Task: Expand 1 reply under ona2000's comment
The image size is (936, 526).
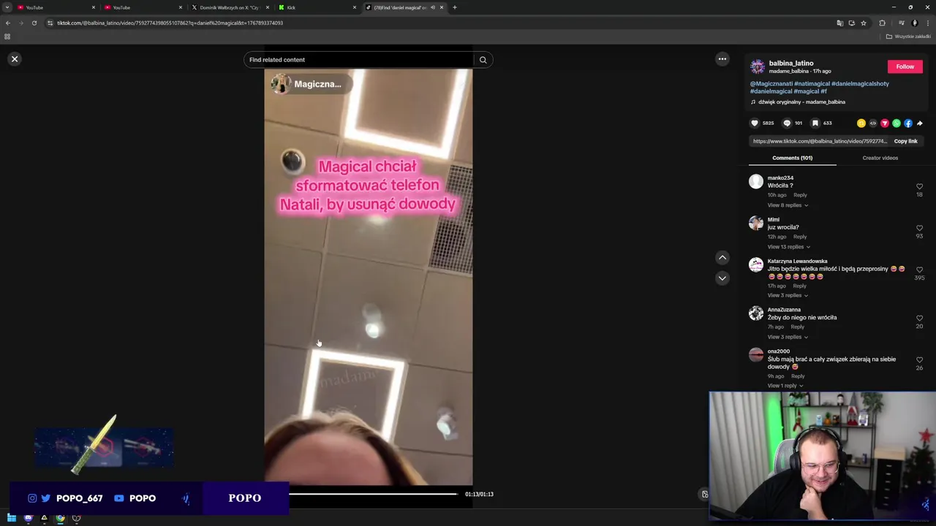Action: (x=785, y=386)
